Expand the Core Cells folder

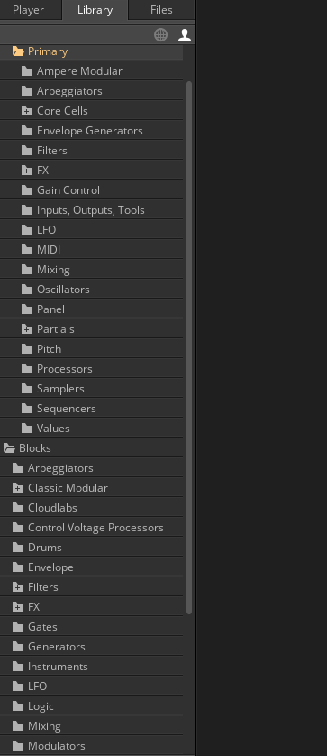click(x=26, y=111)
